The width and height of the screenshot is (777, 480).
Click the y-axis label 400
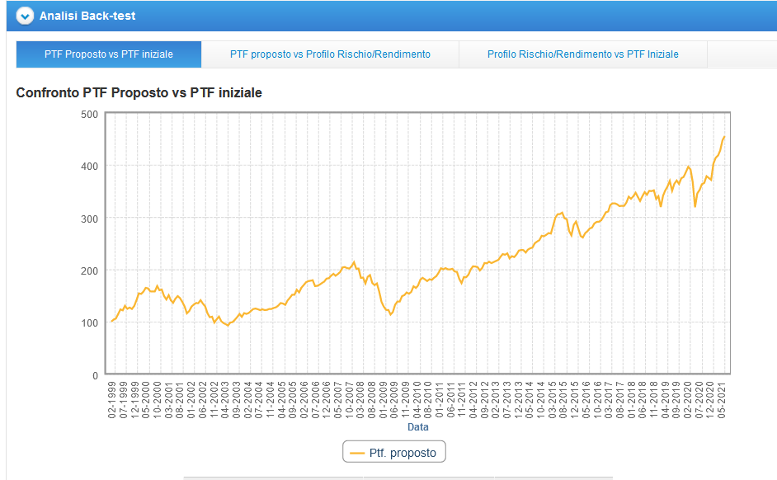(90, 167)
